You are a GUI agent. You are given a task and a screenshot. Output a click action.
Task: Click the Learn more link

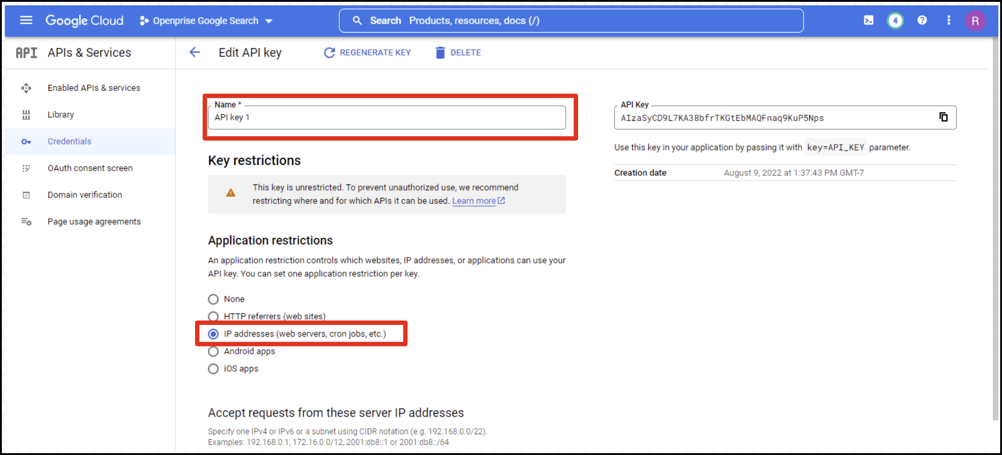point(478,201)
